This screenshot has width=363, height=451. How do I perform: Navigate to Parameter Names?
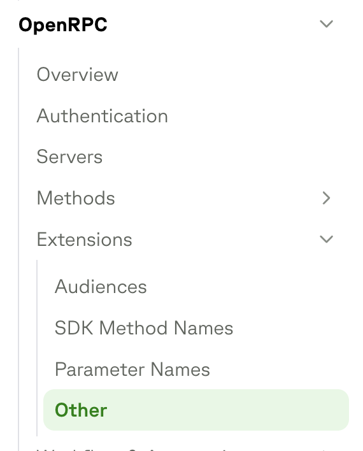(132, 369)
